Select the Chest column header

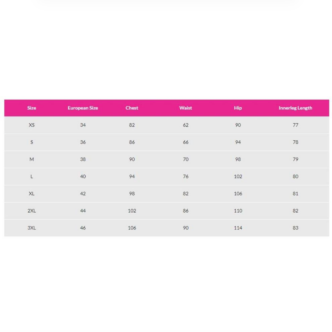(x=132, y=108)
